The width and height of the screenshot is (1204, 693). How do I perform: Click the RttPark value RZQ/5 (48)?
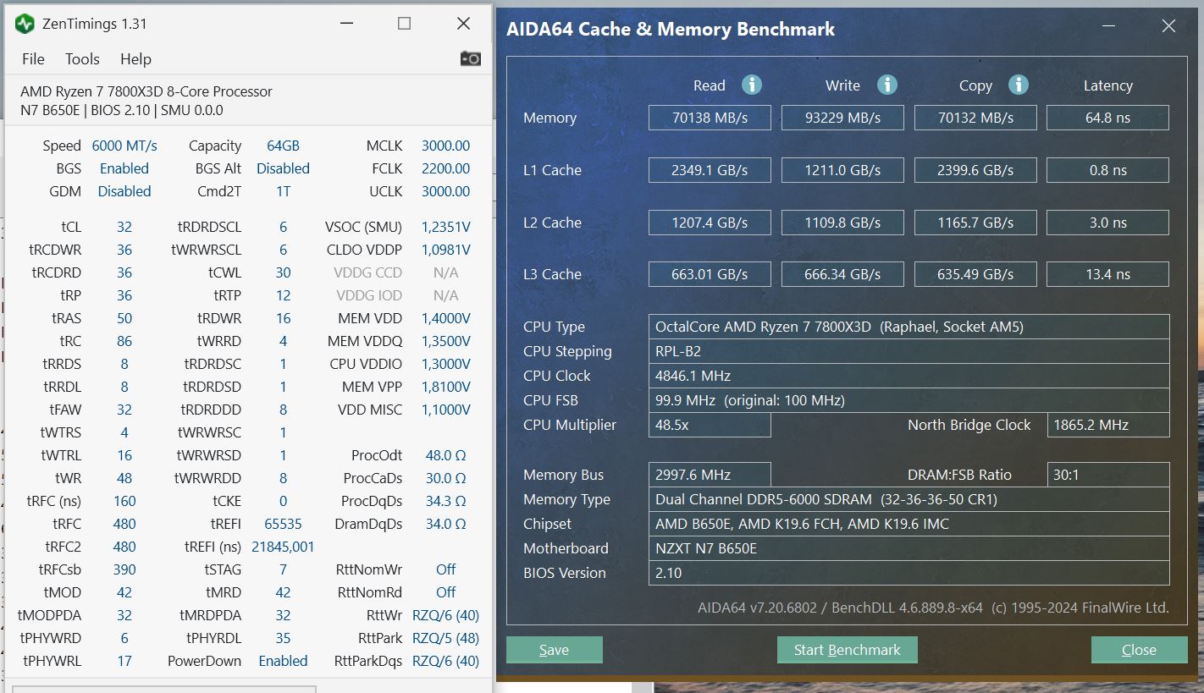tap(445, 638)
